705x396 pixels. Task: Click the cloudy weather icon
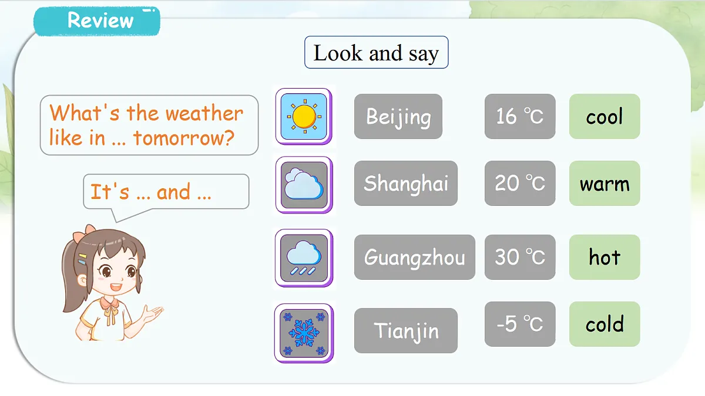click(304, 185)
